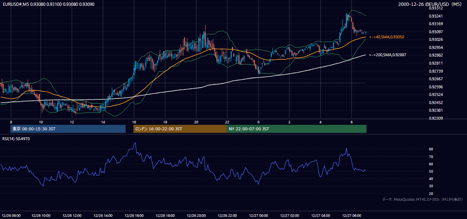Click the 12/26 14:00 date label
Image resolution: width=467 pixels, height=219 pixels.
[x=103, y=215]
